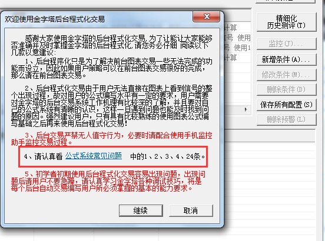Click the dialog title 欢迎使用金字塔后台程式化交易
This screenshot has height=241, width=325.
pos(55,19)
